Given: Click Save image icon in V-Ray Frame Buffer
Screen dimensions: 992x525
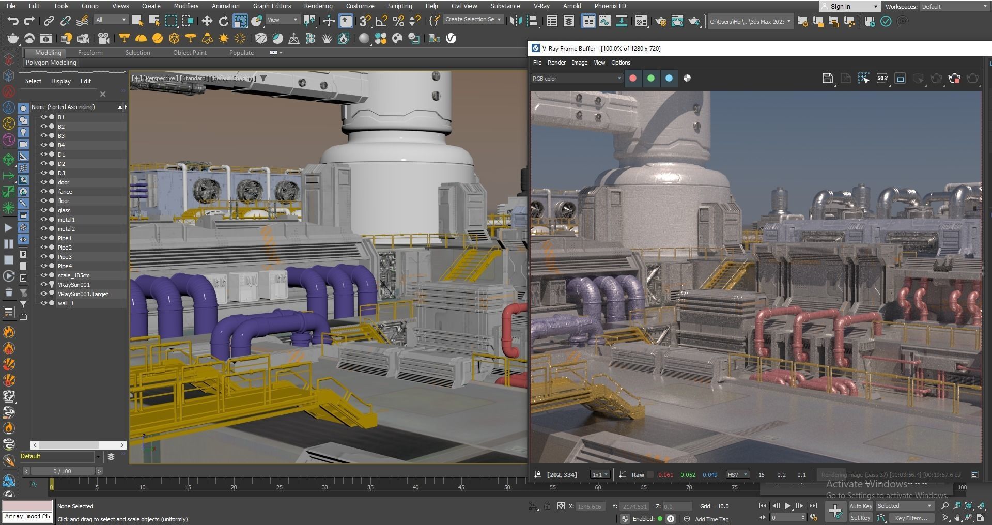Looking at the screenshot, I should click(827, 78).
